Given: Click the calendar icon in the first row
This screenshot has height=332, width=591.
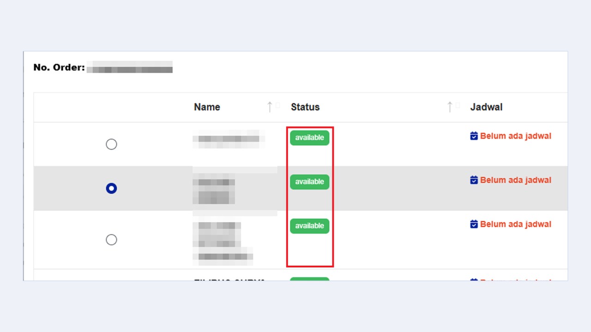Looking at the screenshot, I should click(474, 136).
